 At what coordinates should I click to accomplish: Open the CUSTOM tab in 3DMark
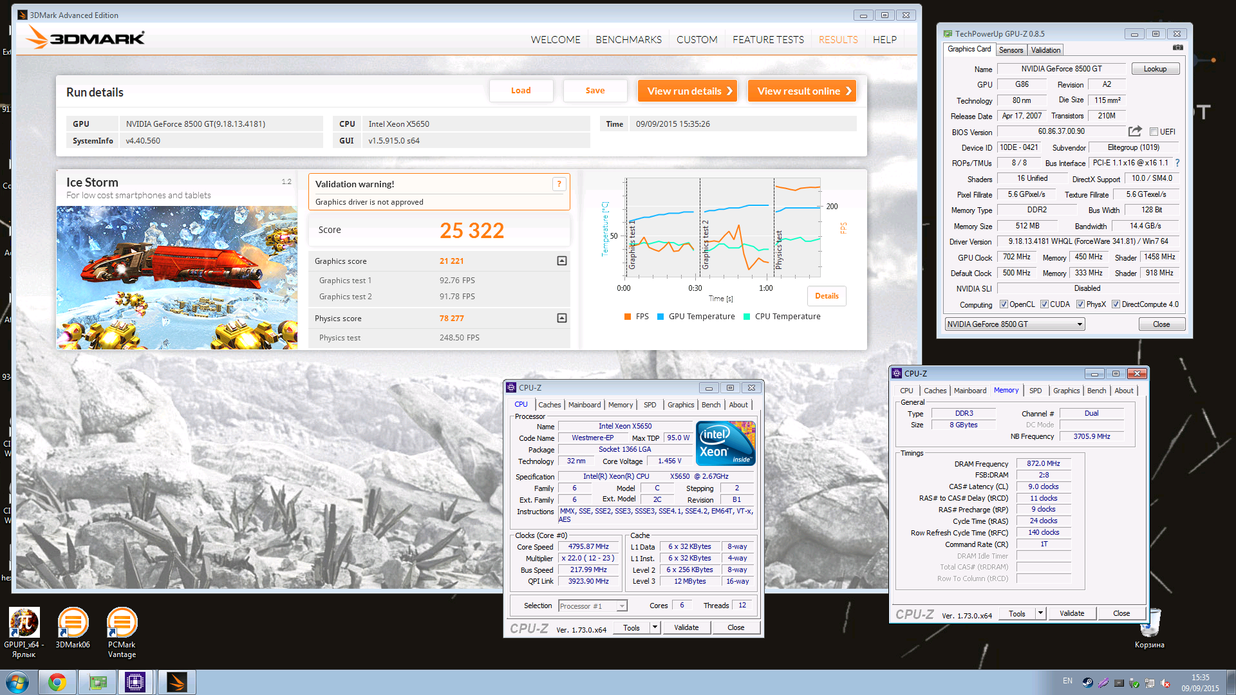(x=697, y=40)
